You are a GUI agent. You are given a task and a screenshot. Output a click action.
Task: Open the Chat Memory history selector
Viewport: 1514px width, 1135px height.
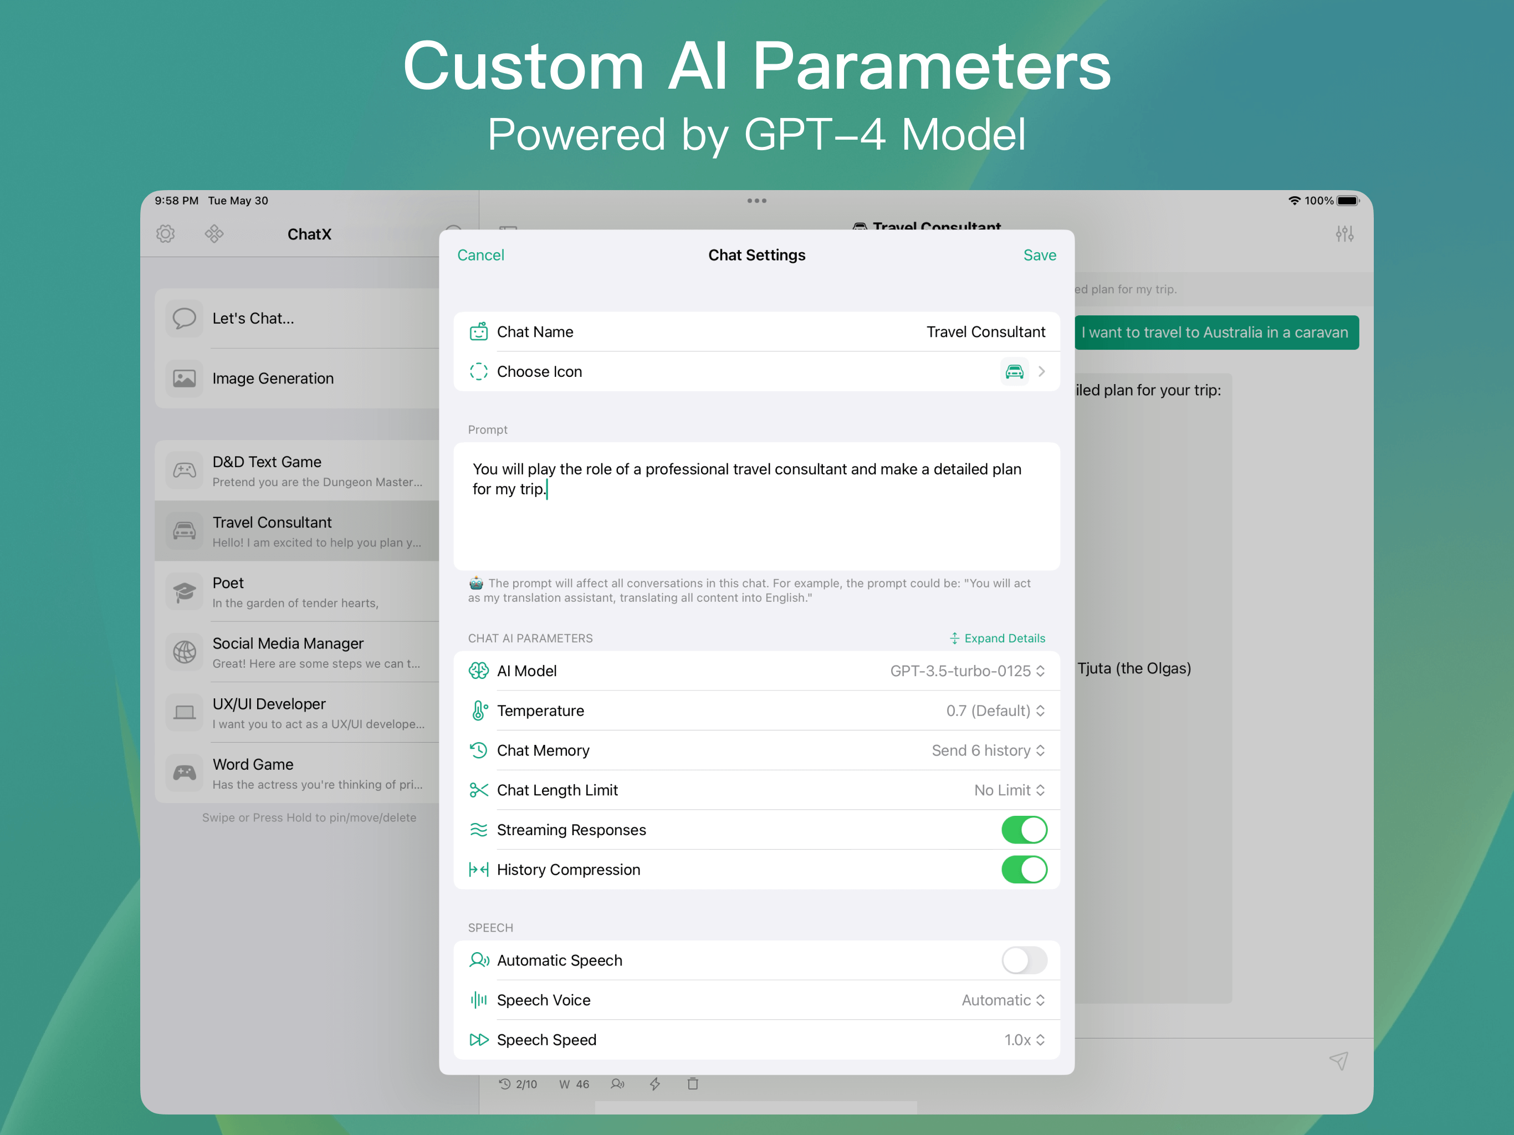click(x=987, y=750)
